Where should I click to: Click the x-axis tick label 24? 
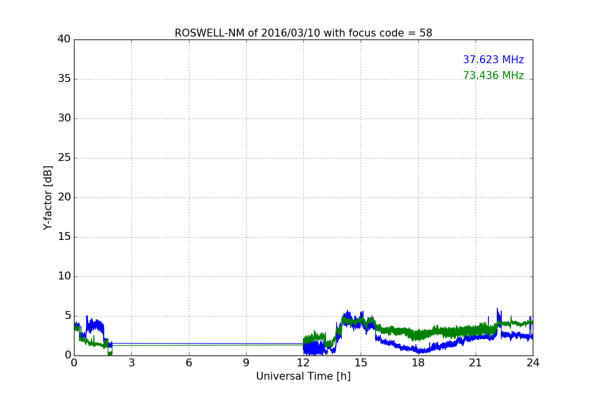533,363
